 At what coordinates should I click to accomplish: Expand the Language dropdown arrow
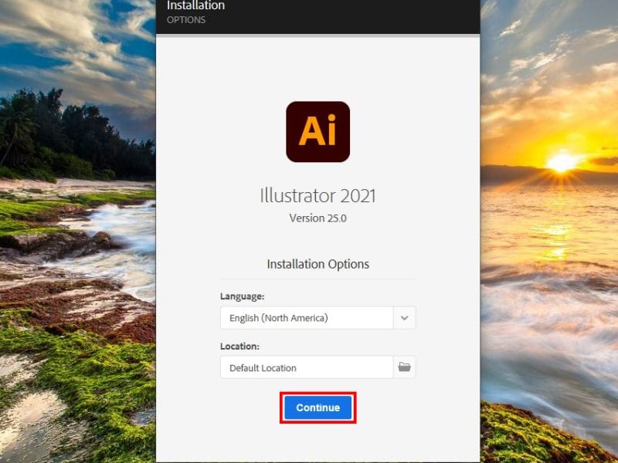404,318
